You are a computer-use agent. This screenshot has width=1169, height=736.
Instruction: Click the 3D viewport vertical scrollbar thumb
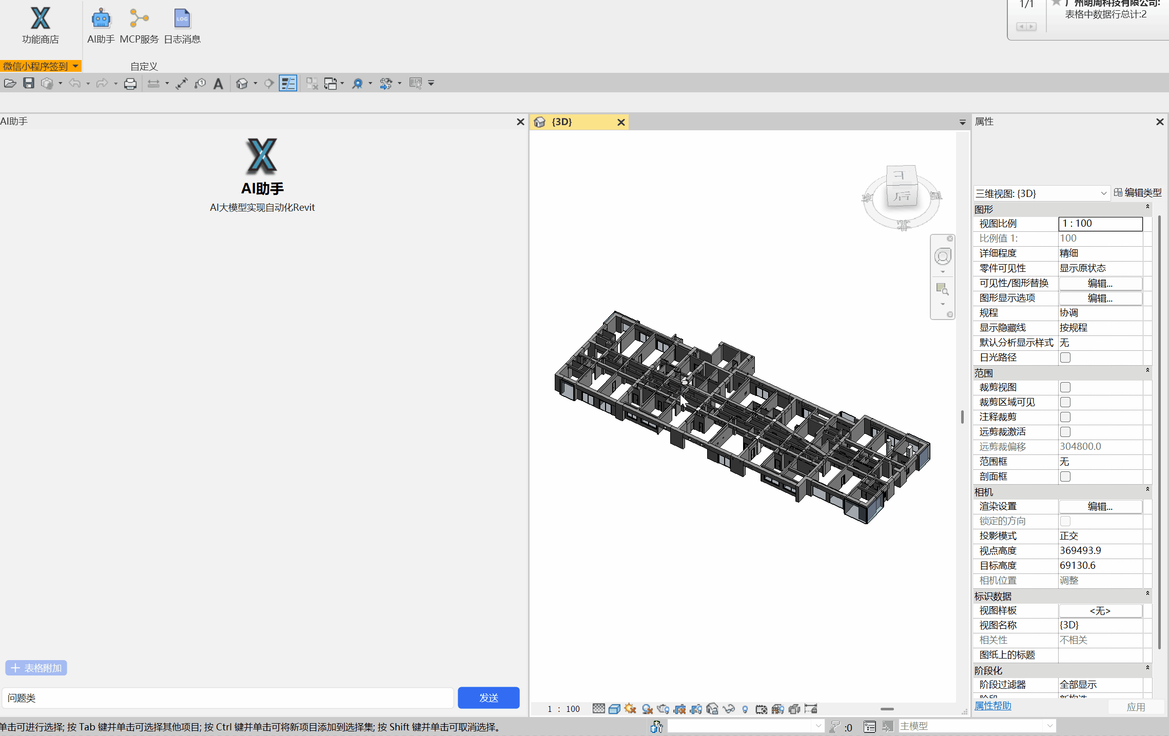962,416
